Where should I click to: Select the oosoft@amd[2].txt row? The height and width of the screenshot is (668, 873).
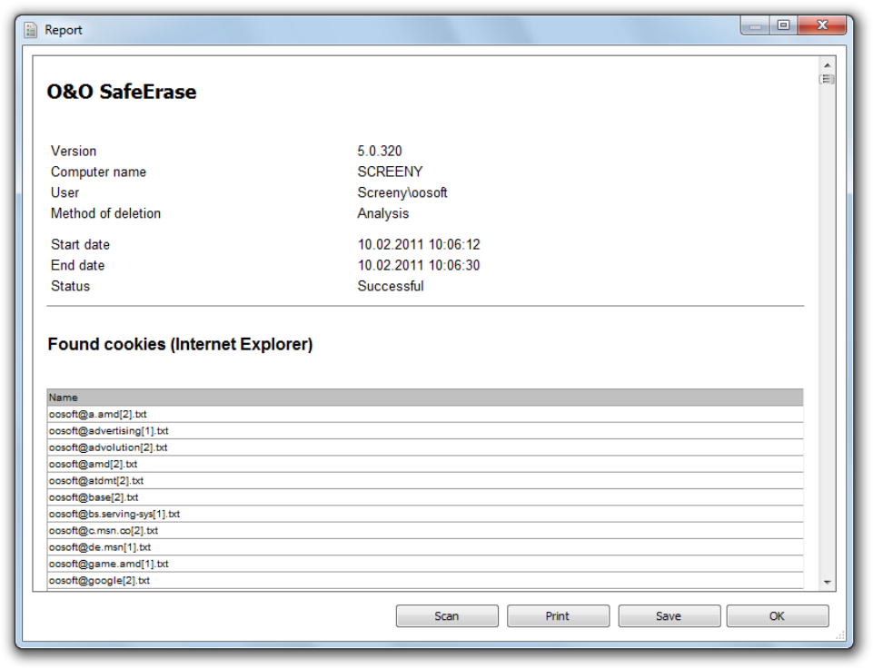click(425, 465)
